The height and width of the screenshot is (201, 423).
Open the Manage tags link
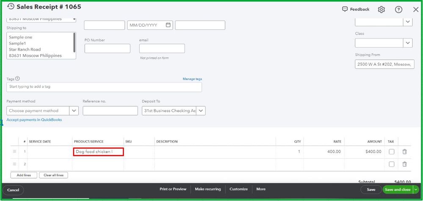pyautogui.click(x=192, y=79)
